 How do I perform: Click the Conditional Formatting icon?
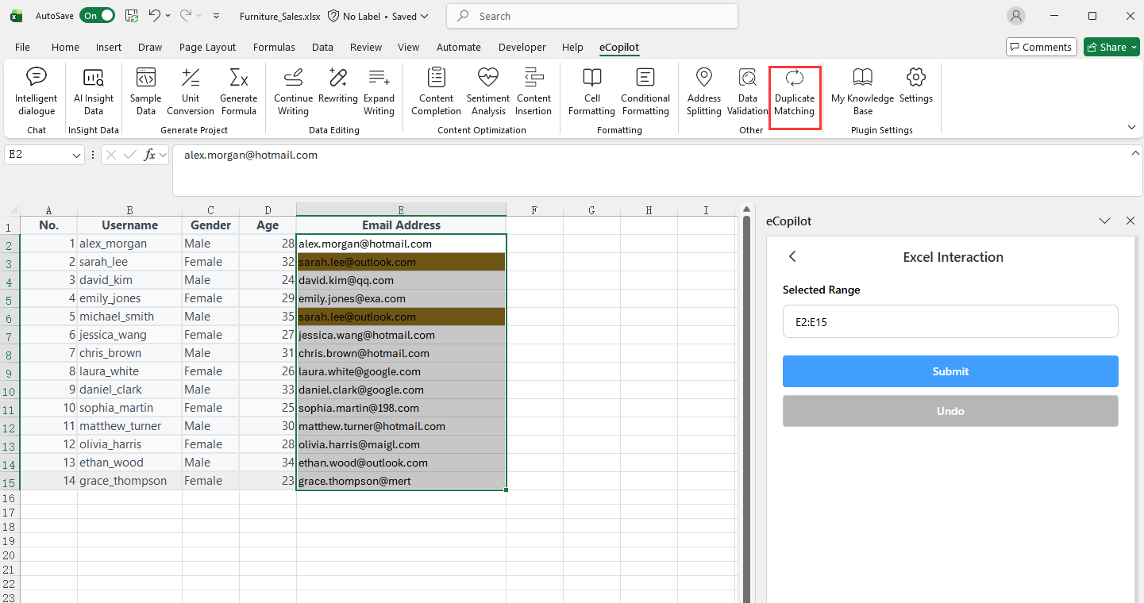(x=645, y=91)
